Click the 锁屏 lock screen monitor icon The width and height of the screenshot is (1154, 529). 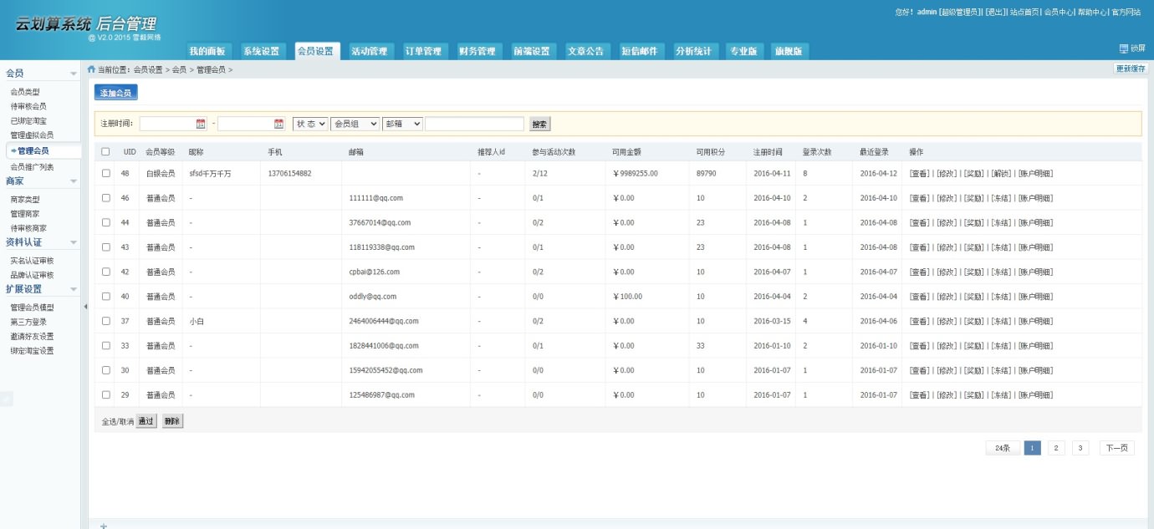pos(1124,48)
